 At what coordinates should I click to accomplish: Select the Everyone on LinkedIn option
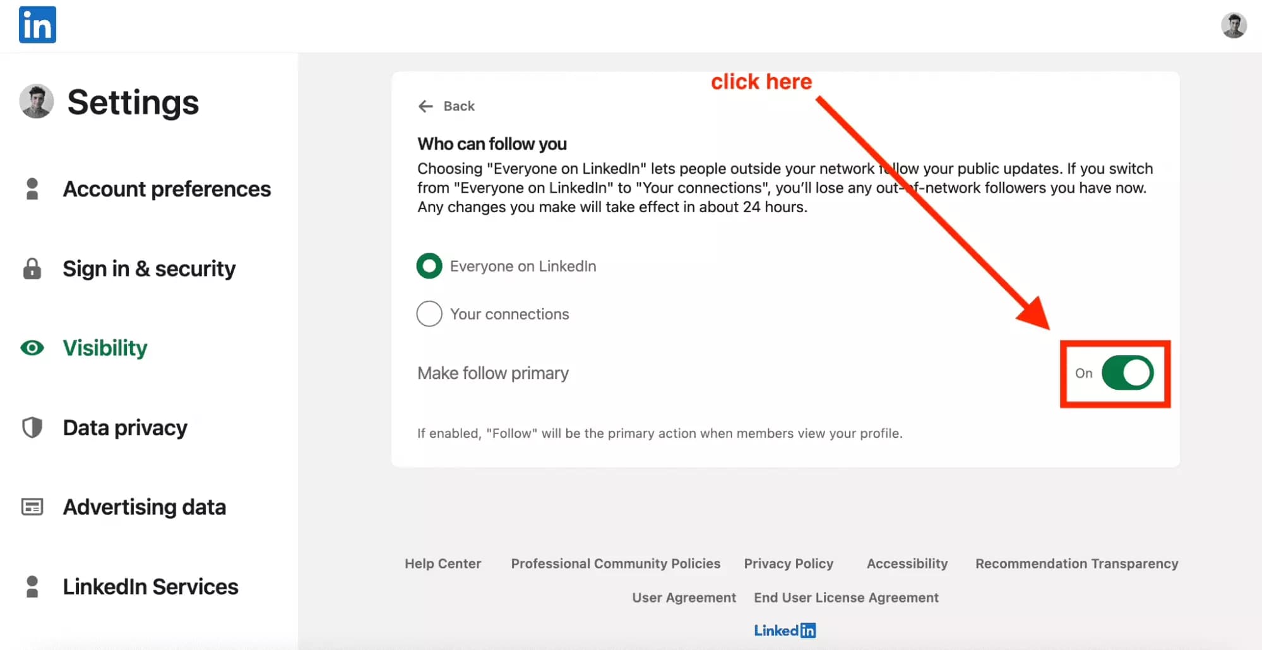429,266
